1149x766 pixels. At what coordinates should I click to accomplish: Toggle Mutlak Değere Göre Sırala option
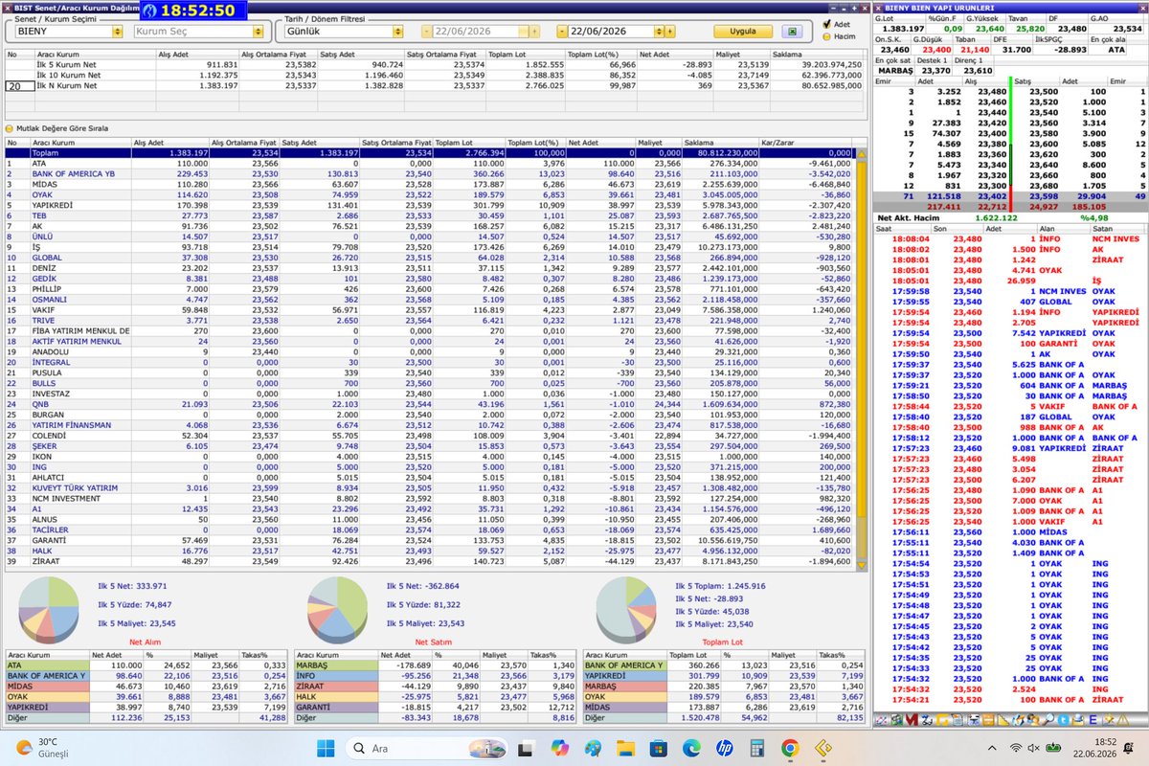[11, 128]
